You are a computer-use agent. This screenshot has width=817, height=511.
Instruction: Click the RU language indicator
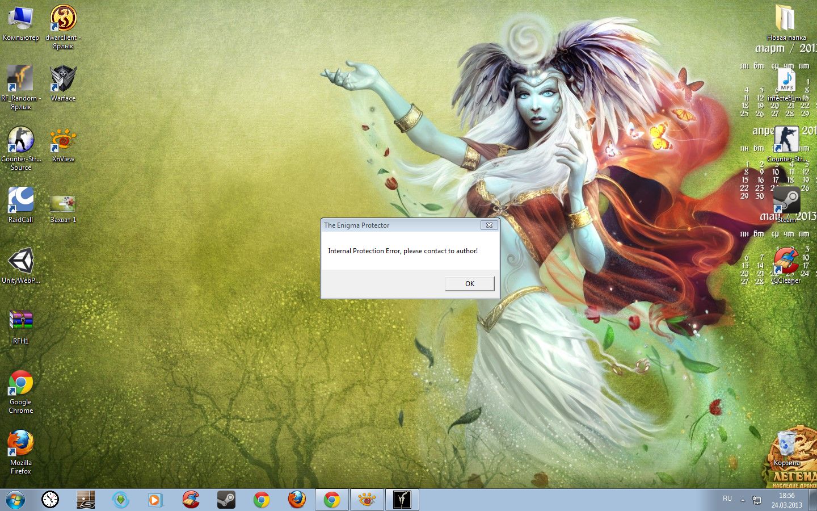click(727, 499)
